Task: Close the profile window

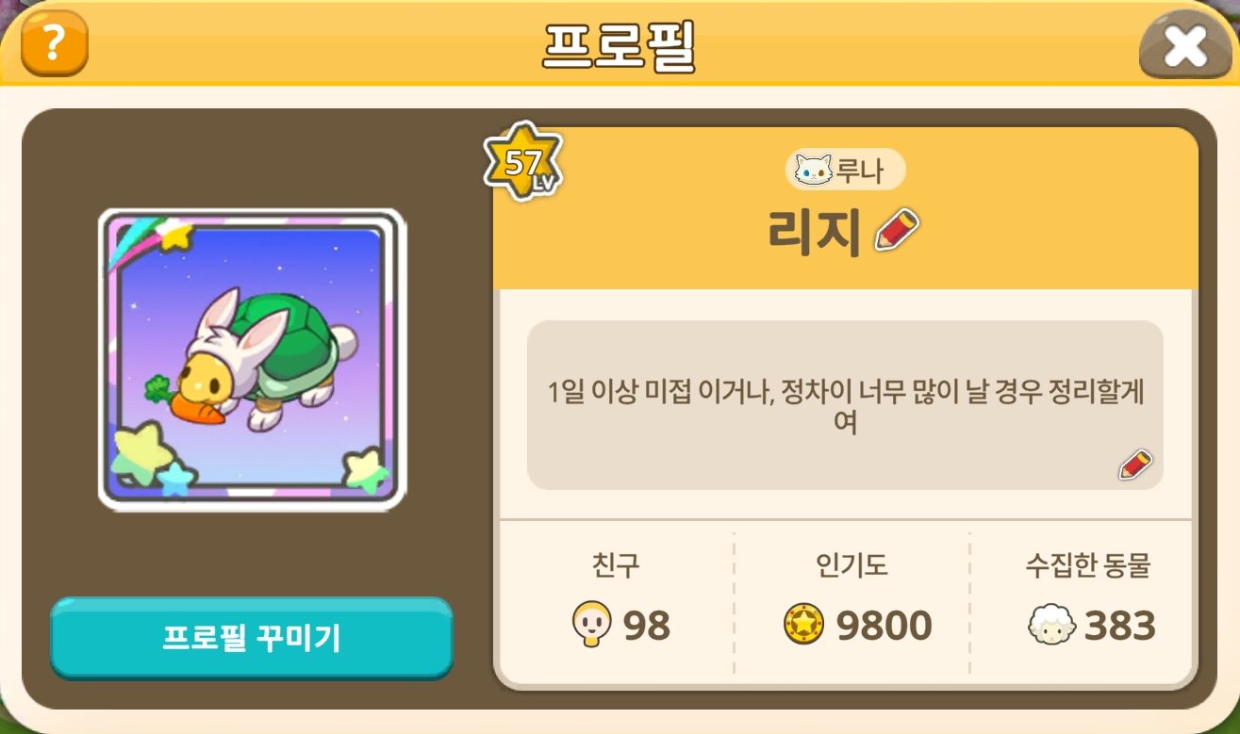Action: (x=1184, y=46)
